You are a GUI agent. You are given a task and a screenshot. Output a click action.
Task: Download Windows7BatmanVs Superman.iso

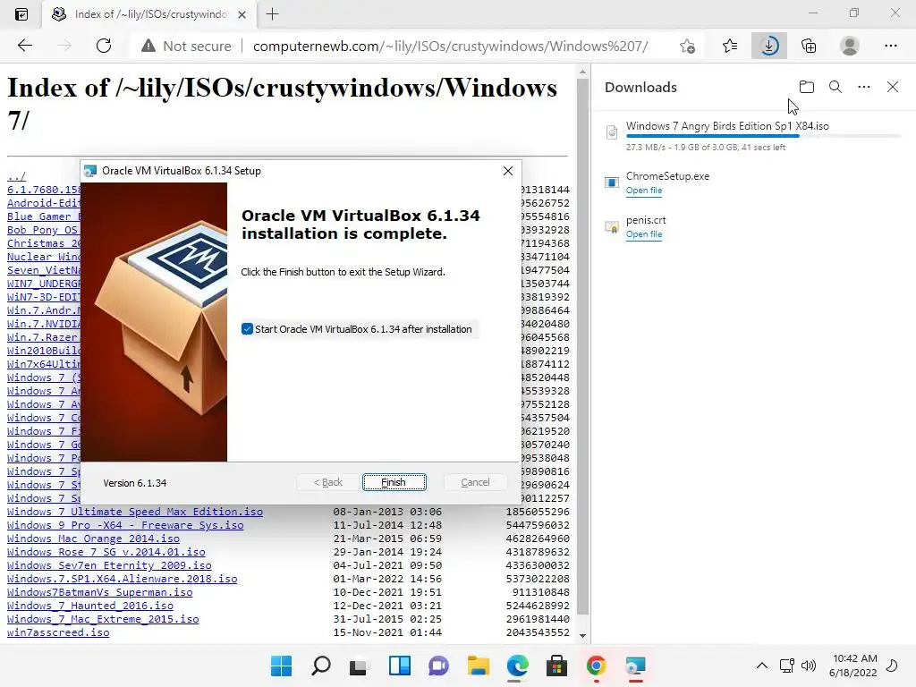(x=100, y=592)
